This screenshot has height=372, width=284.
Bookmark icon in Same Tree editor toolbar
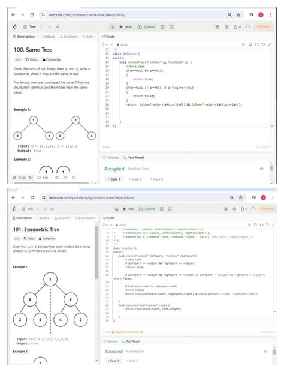tap(250, 44)
